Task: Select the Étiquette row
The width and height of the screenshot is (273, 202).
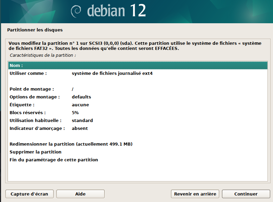Action: 138,105
